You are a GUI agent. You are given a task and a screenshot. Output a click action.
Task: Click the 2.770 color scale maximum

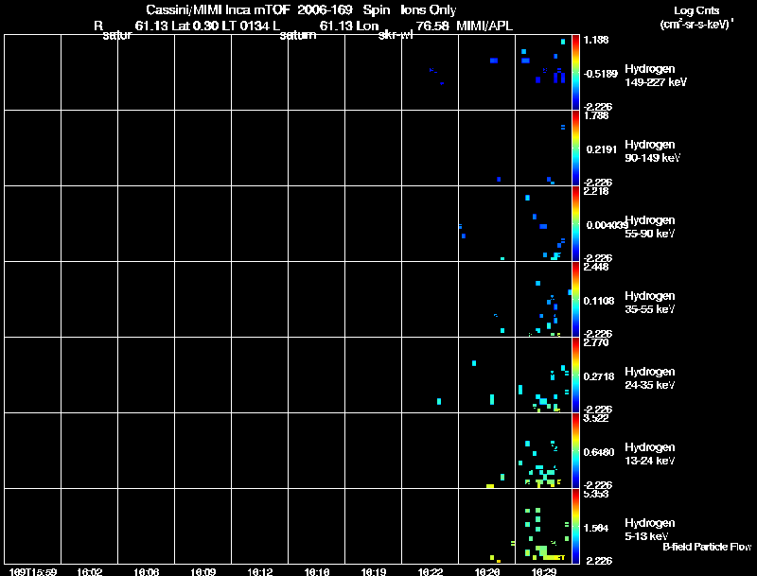pos(596,342)
